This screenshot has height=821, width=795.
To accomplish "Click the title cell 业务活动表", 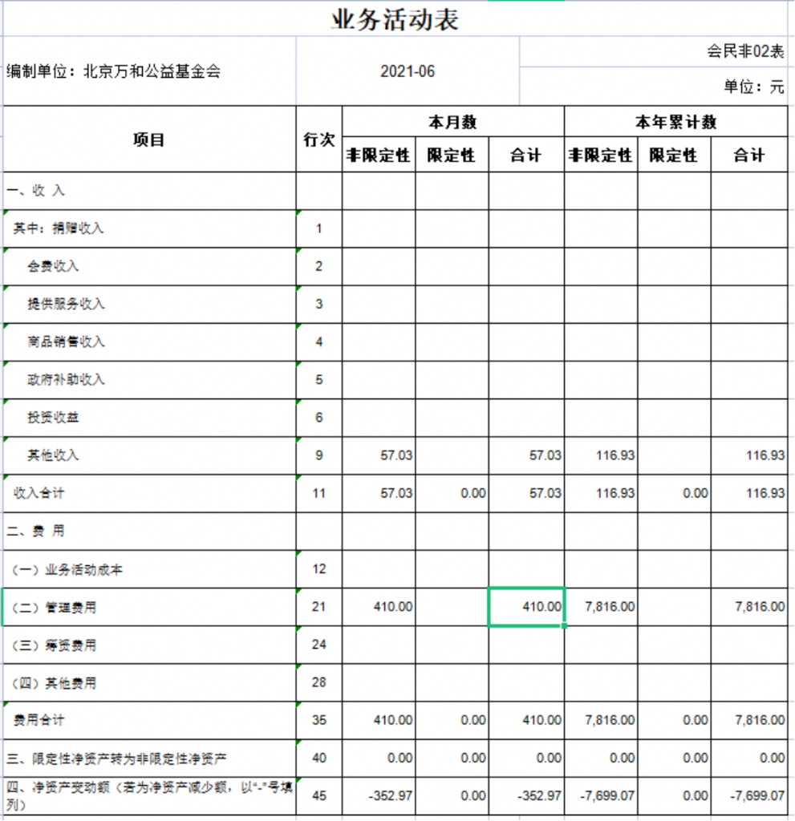I will pyautogui.click(x=395, y=19).
